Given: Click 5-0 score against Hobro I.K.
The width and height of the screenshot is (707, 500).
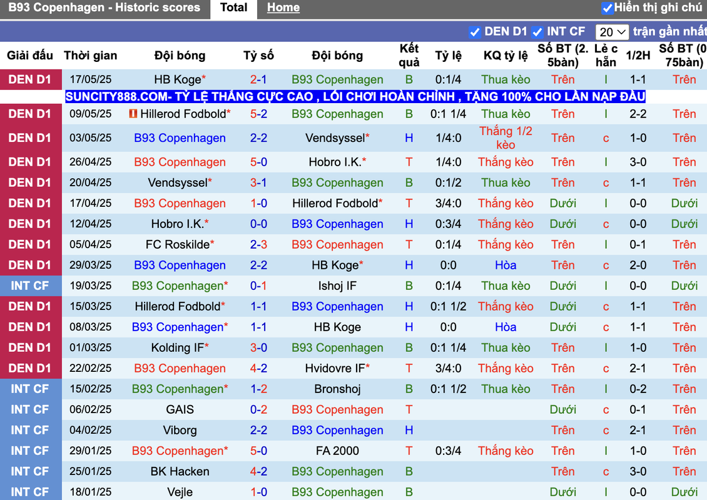Looking at the screenshot, I should pyautogui.click(x=258, y=162).
